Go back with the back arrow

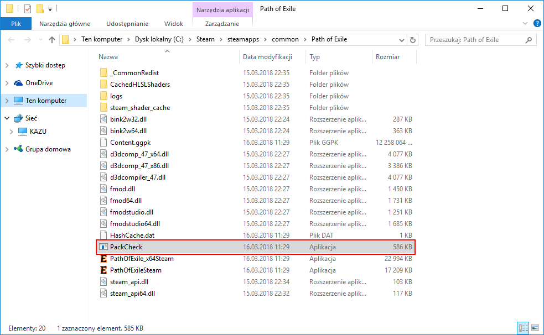[12, 40]
